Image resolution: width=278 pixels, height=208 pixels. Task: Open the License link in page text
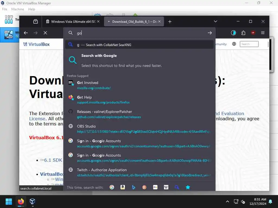click(37, 119)
